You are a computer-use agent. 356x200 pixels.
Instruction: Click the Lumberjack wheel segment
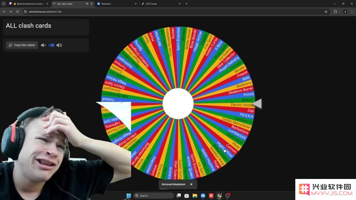[x=237, y=134]
